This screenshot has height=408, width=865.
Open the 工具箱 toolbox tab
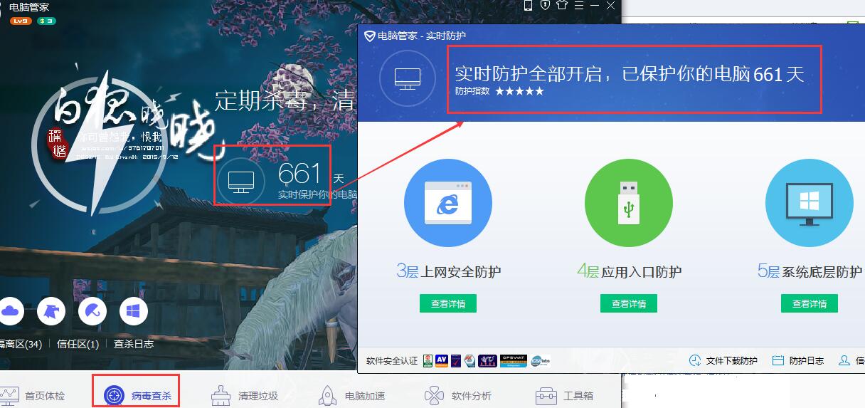pyautogui.click(x=565, y=395)
